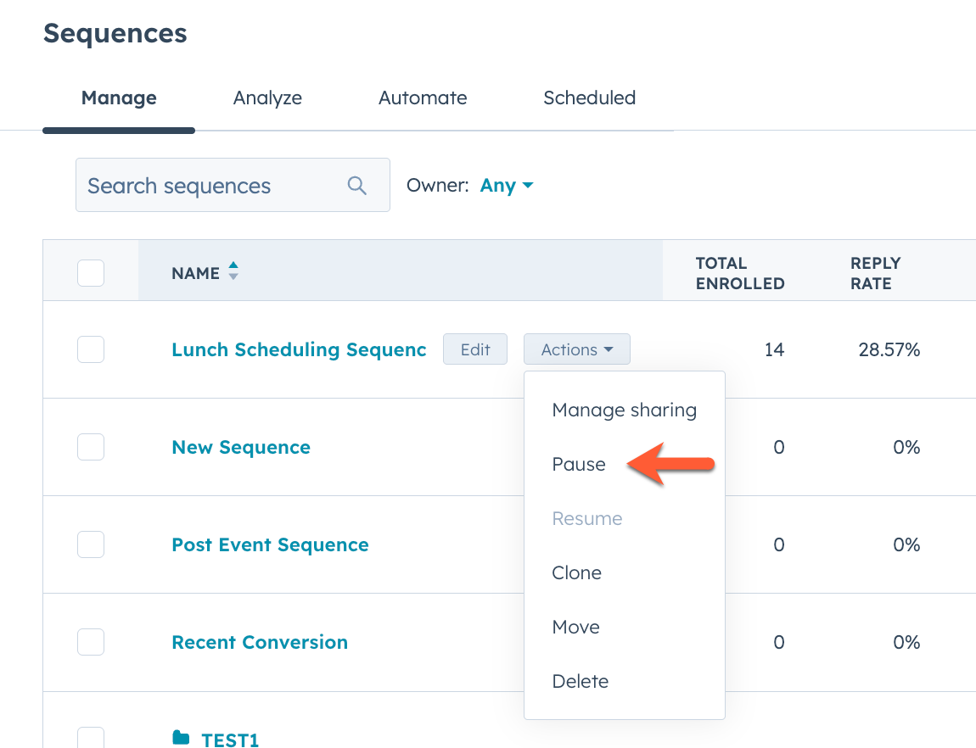Check the New Sequence row checkbox

pyautogui.click(x=90, y=447)
